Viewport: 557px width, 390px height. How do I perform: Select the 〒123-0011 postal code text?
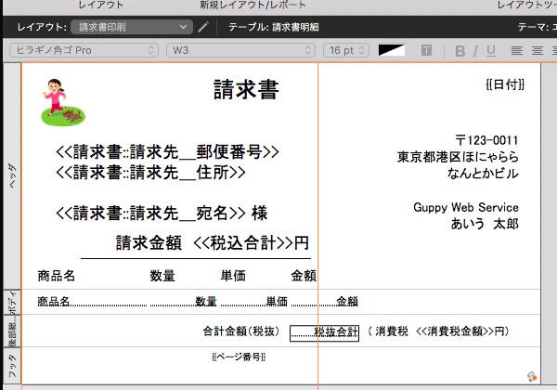(x=486, y=140)
